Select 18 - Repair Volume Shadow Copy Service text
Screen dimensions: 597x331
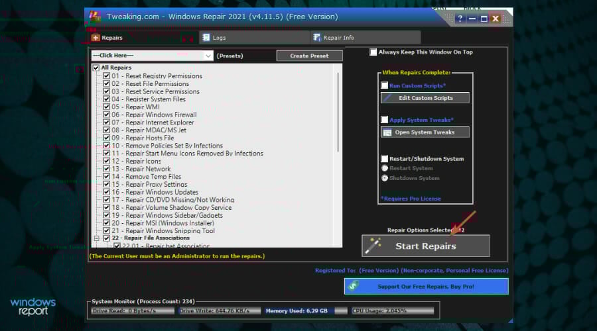tap(171, 207)
